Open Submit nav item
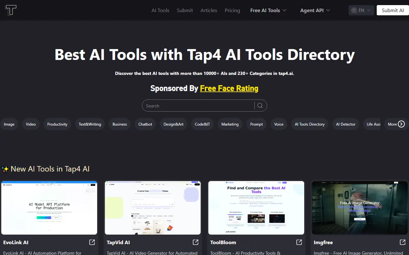 [185, 10]
